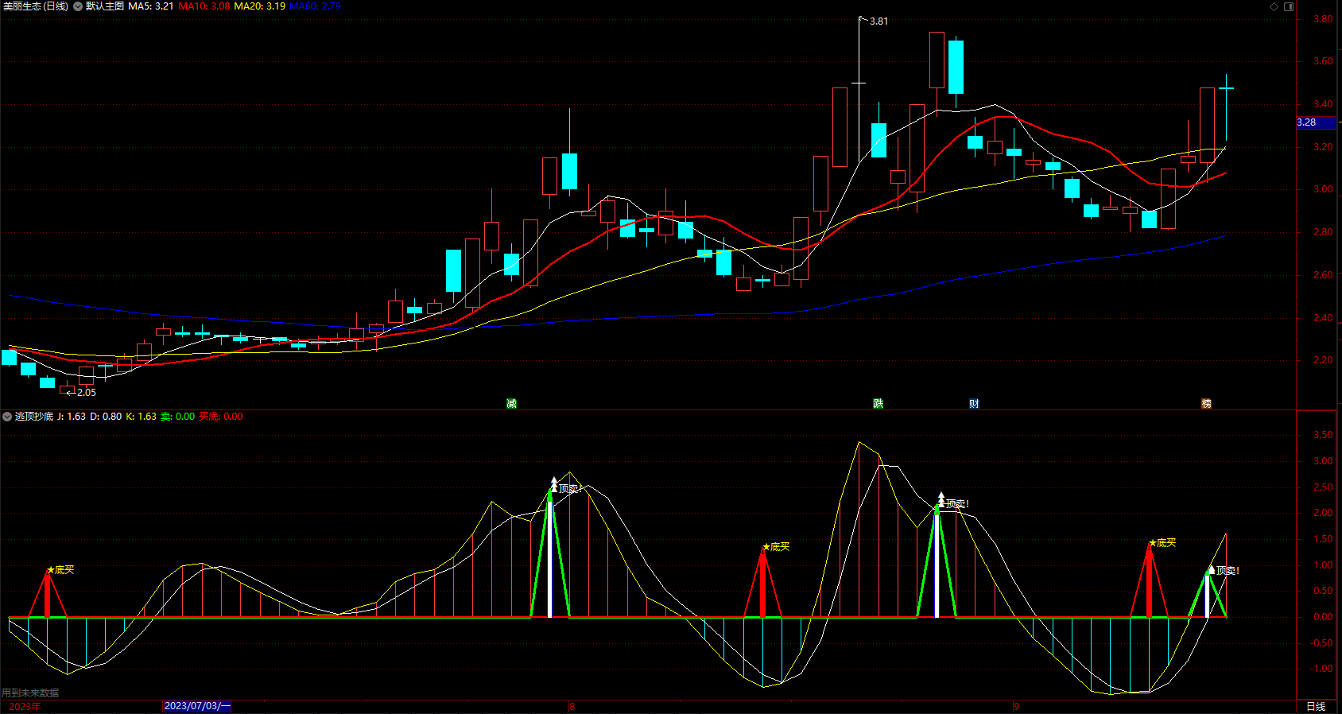Click the red MA10: 3.08 legend label
1342x714 pixels.
click(204, 6)
